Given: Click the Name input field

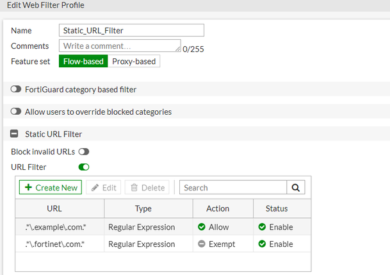Looking at the screenshot, I should 131,30.
